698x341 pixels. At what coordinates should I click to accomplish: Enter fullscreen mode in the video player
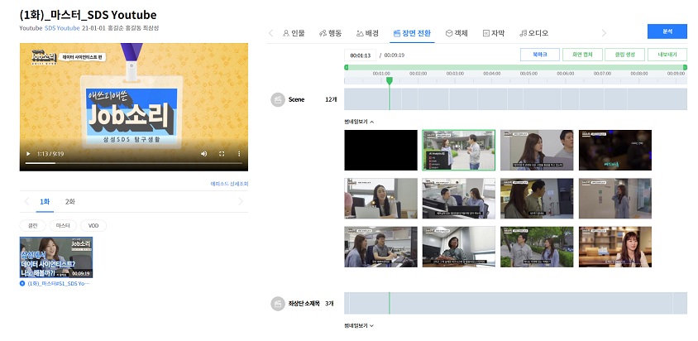point(222,154)
